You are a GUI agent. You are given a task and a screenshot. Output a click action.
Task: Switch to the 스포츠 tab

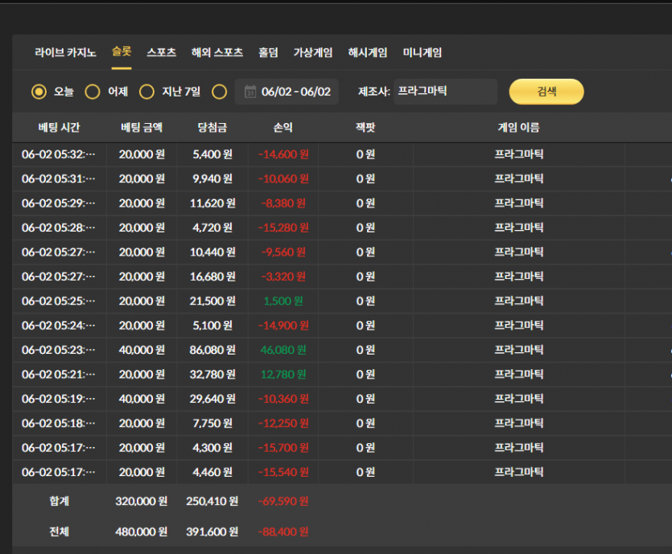coord(162,52)
